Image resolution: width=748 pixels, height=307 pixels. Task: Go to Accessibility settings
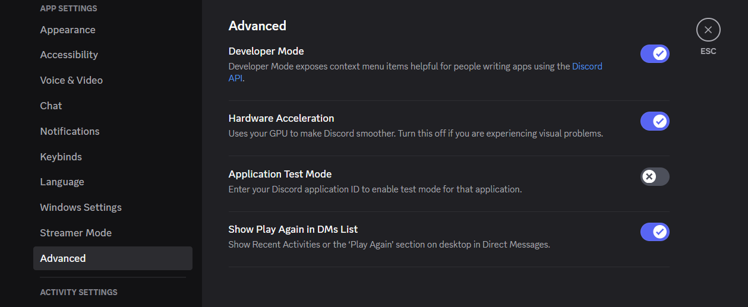tap(69, 55)
